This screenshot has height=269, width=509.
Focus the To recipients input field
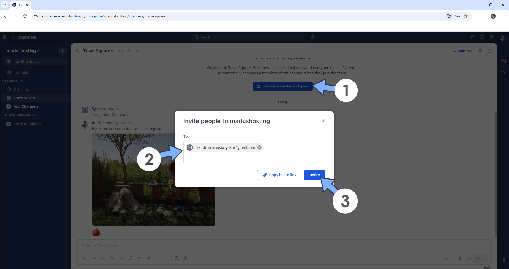click(x=254, y=152)
